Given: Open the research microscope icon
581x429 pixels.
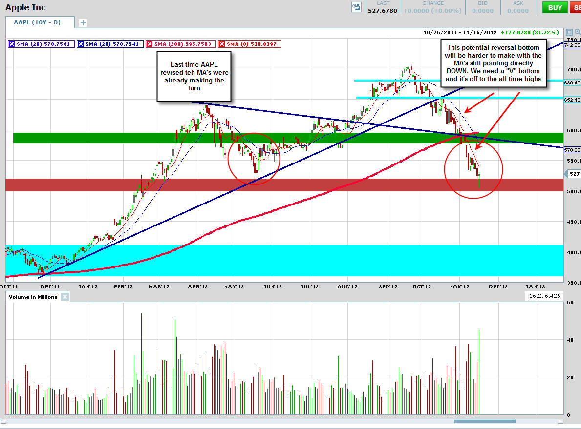Looking at the screenshot, I should [x=356, y=7].
